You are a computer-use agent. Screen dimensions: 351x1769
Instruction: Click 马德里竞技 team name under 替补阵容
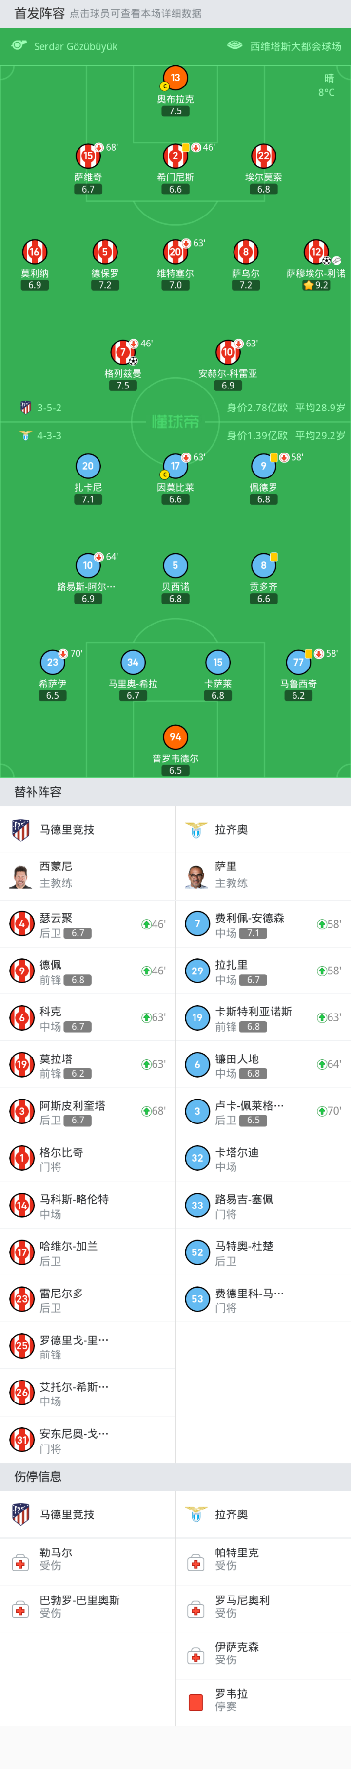[66, 830]
